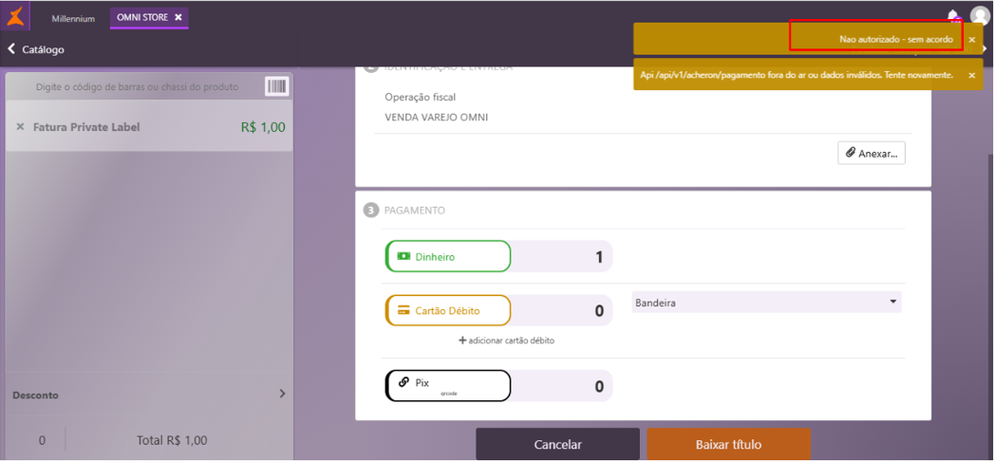Screen dimensions: 994x462
Task: Click the orange Linx logo icon
Action: [x=14, y=16]
